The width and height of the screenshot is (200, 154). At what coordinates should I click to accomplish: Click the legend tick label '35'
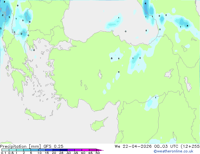tap(76, 153)
